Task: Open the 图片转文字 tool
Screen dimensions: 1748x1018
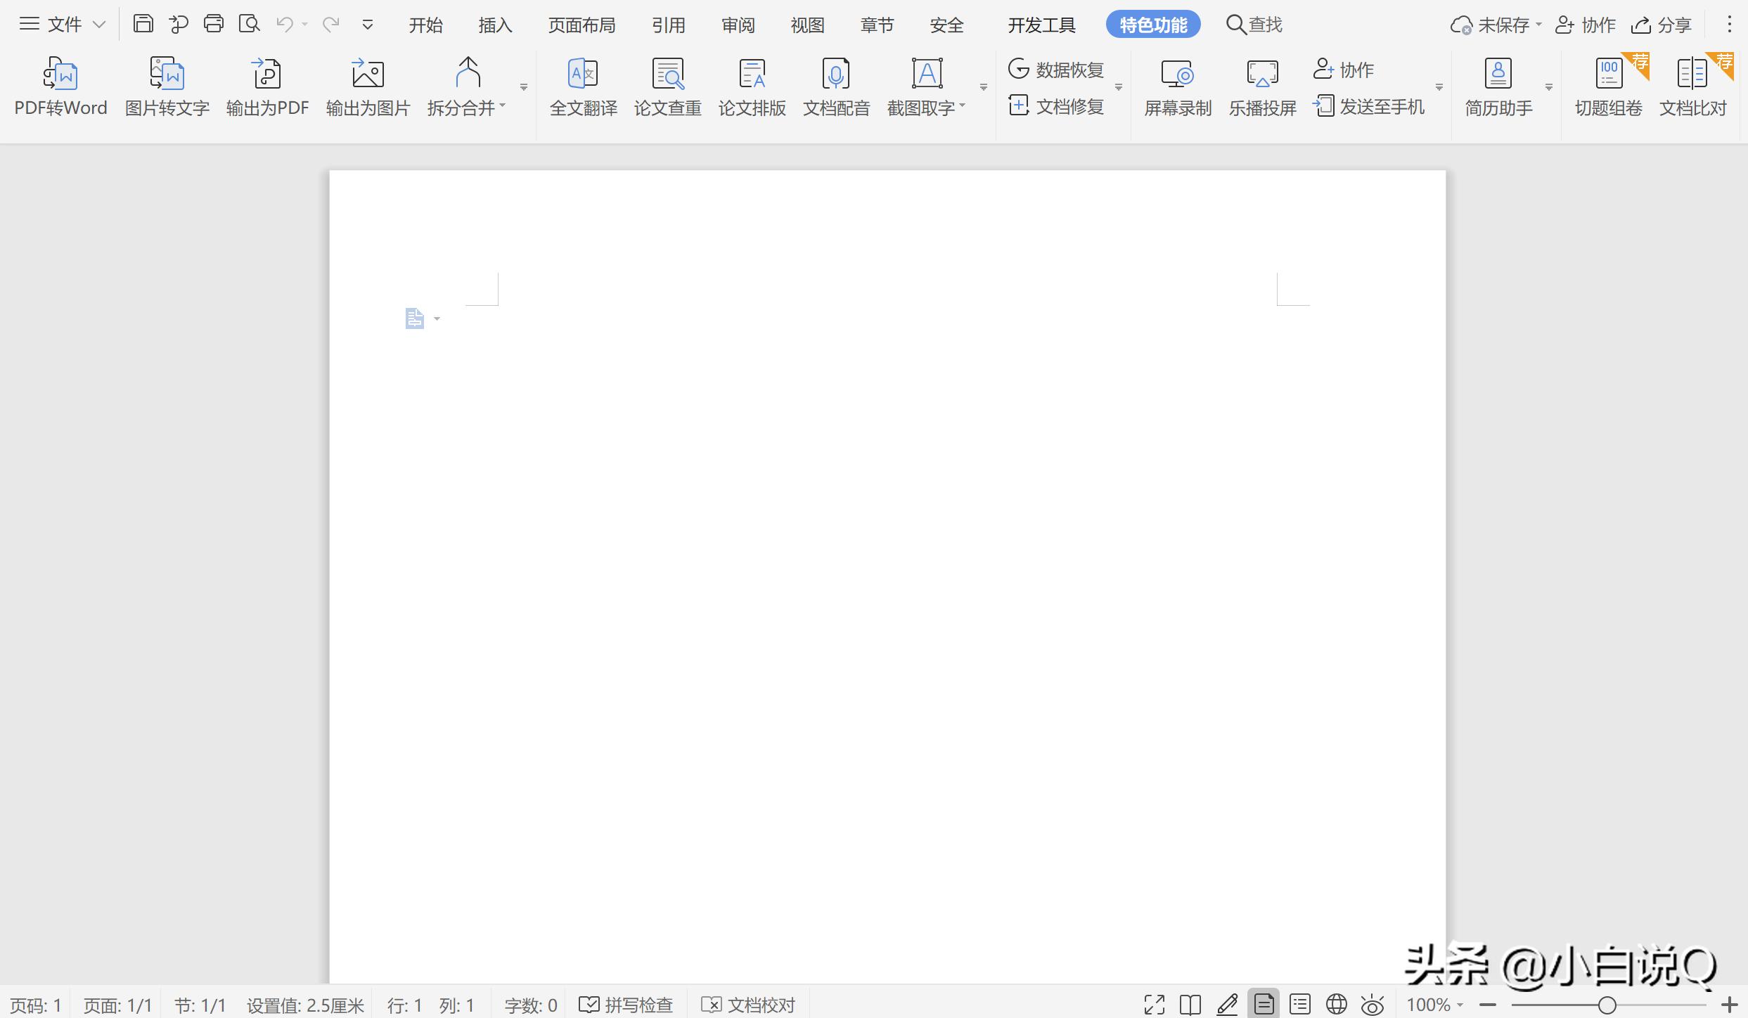Action: [167, 75]
